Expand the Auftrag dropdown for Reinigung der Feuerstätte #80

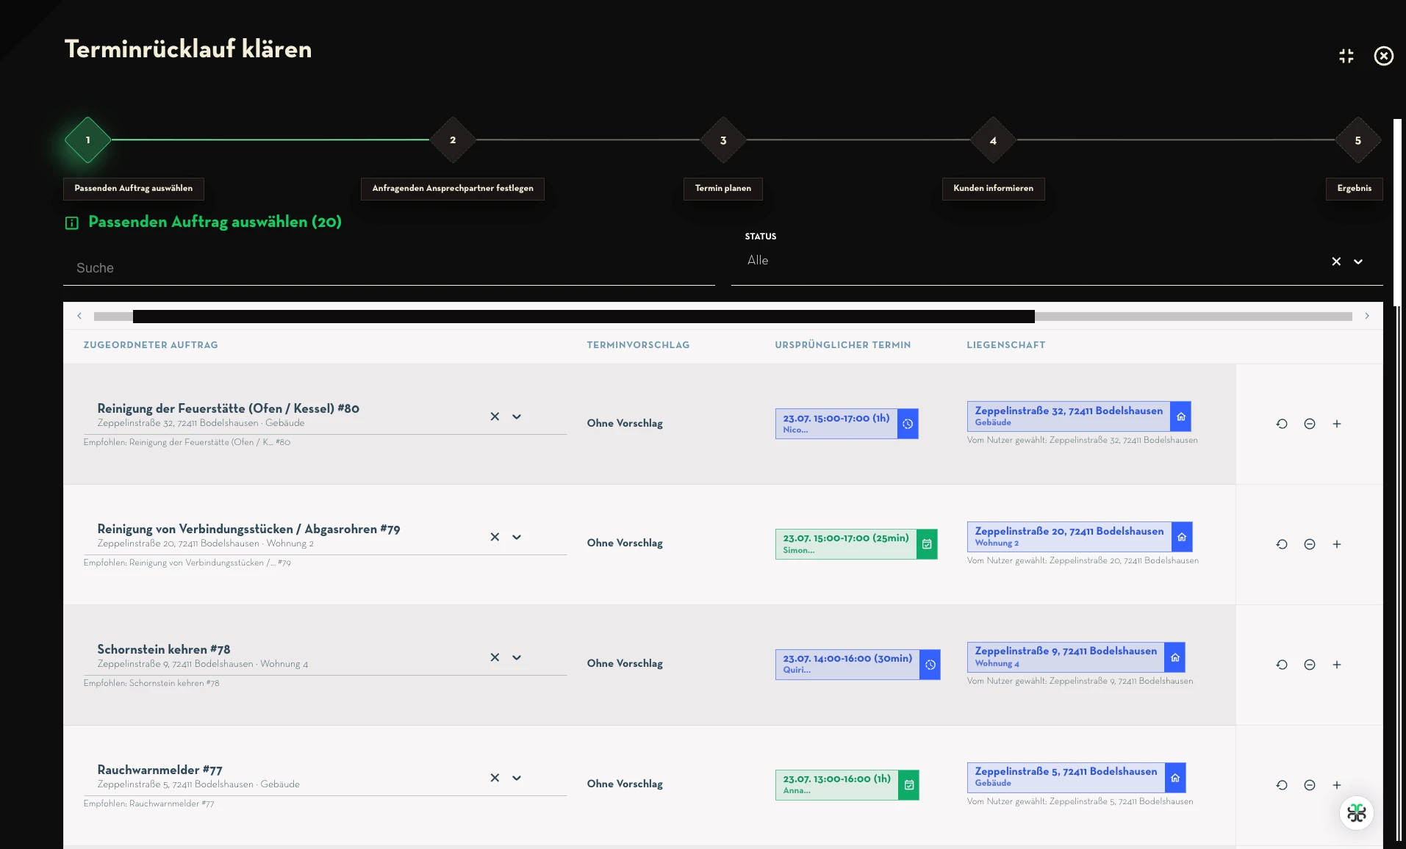[x=517, y=416]
